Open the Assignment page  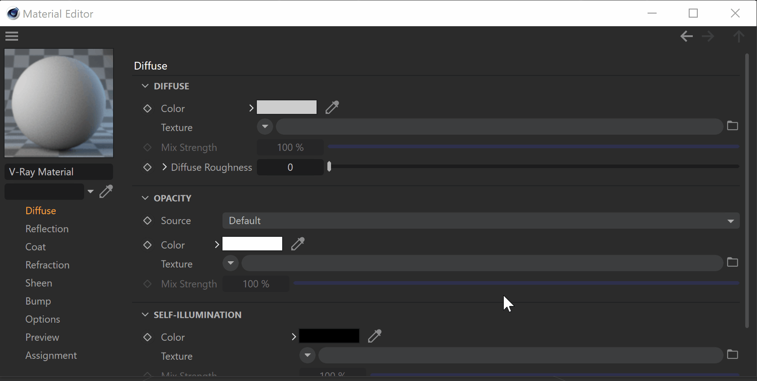pos(51,355)
